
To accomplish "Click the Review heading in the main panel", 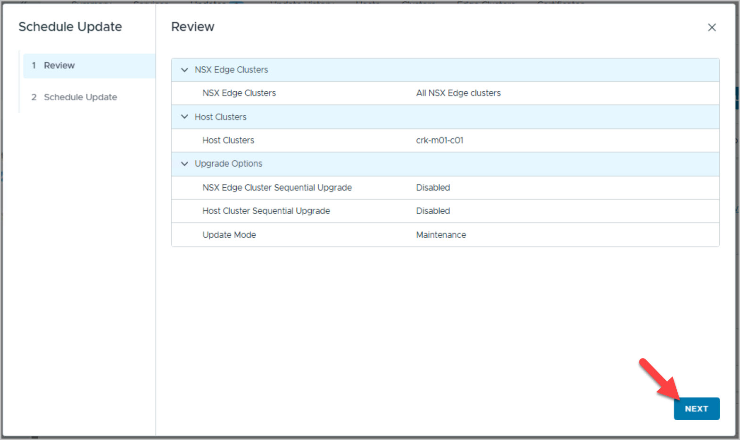I will point(192,27).
